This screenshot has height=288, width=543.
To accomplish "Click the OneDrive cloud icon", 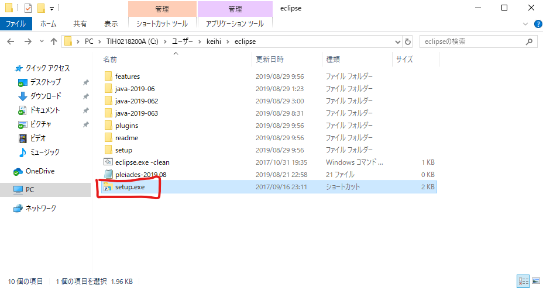I will pyautogui.click(x=18, y=172).
